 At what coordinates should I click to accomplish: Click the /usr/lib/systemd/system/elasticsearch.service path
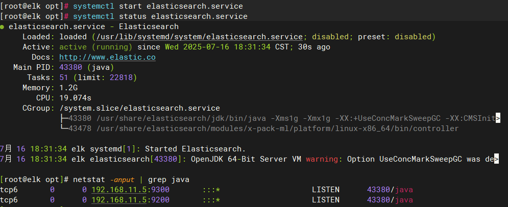199,37
